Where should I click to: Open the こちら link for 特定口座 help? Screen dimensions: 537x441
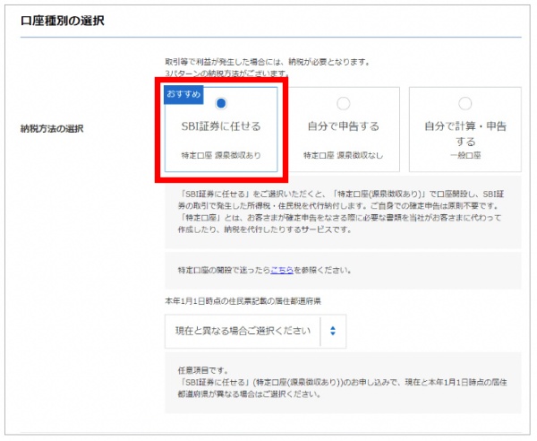click(281, 269)
